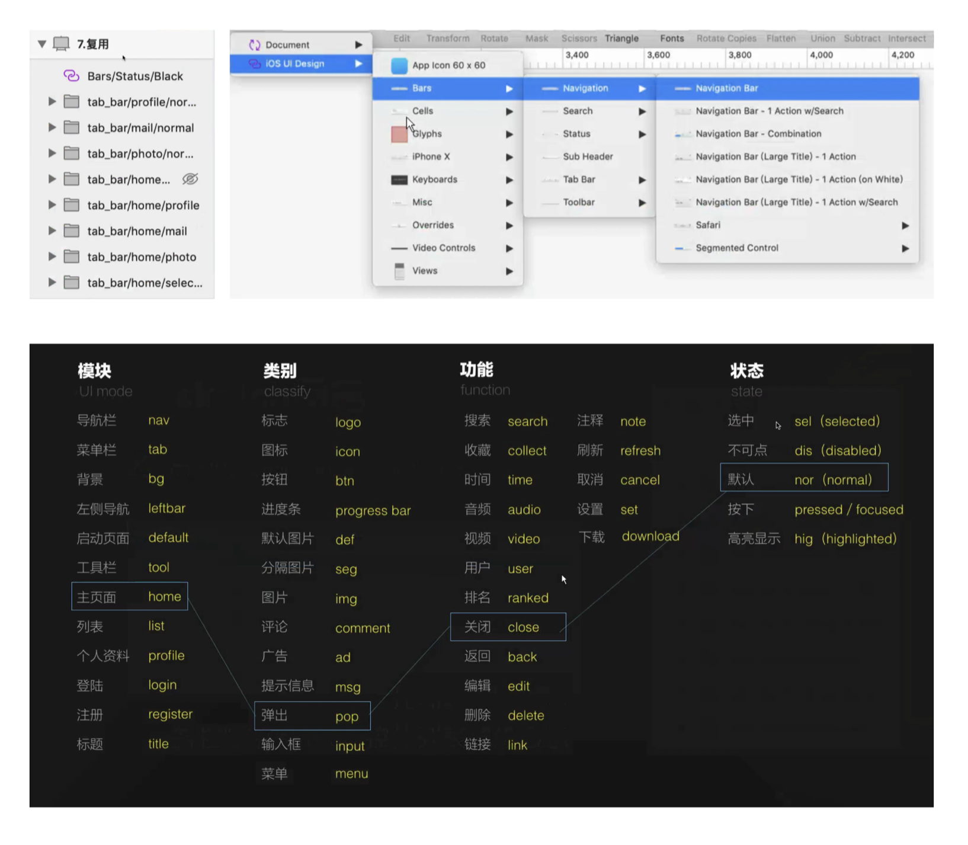Click the Fonts toolbar button
Image resolution: width=968 pixels, height=845 pixels.
click(x=672, y=39)
